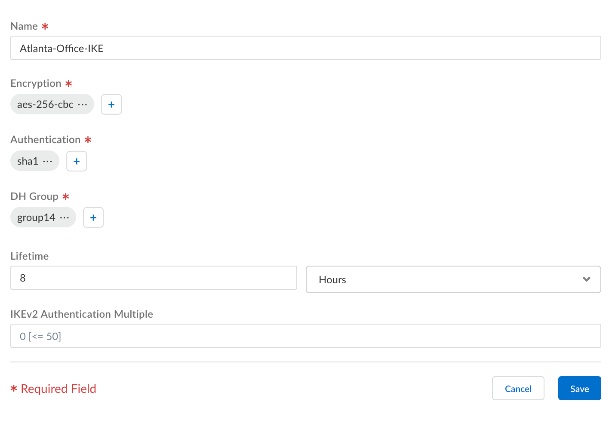Add another DH Group with plus button
Image resolution: width=609 pixels, height=423 pixels.
[93, 218]
